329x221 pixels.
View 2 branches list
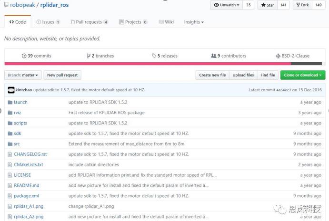click(100, 56)
